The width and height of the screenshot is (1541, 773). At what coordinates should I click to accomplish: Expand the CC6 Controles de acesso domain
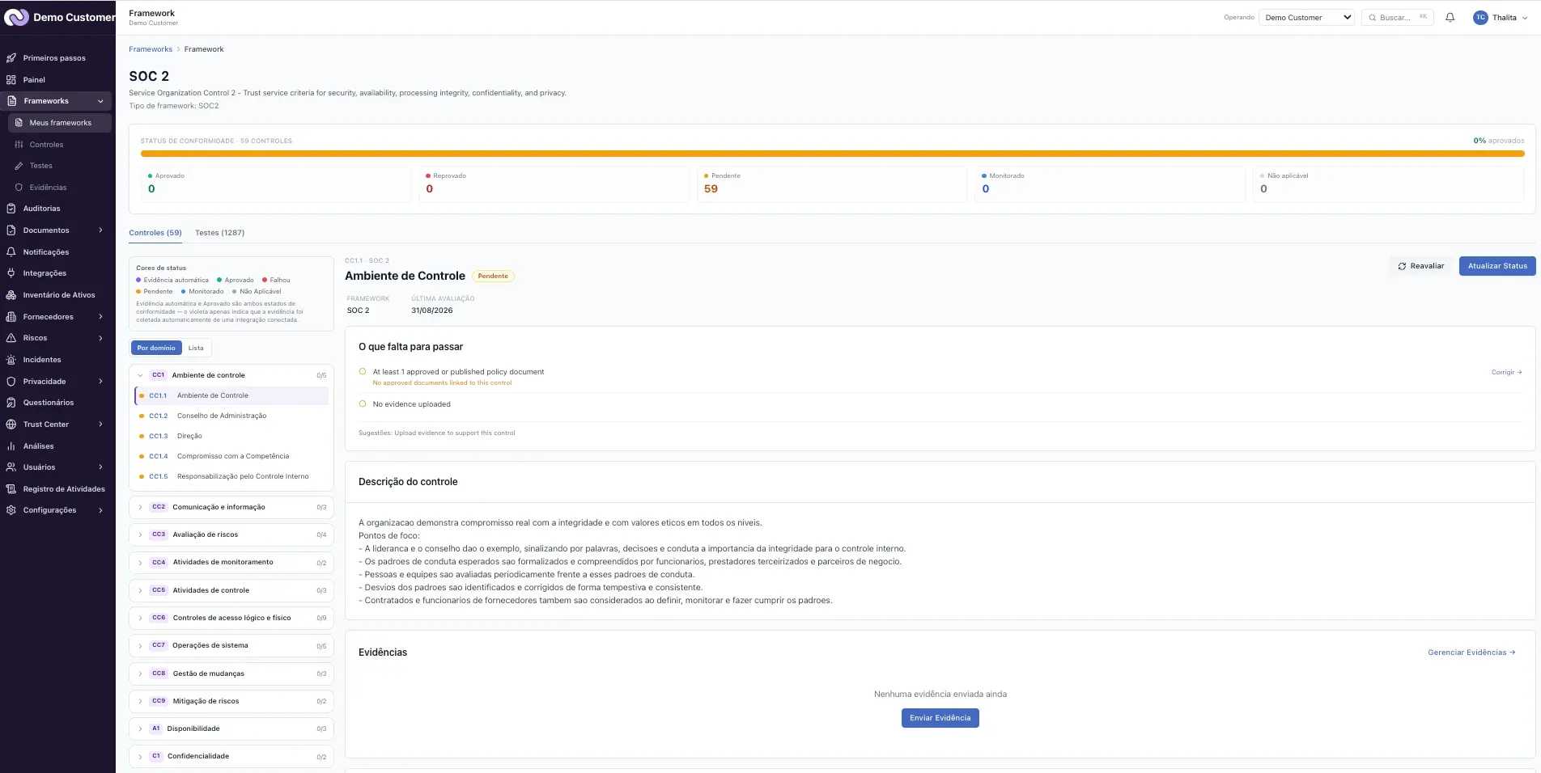pos(231,618)
